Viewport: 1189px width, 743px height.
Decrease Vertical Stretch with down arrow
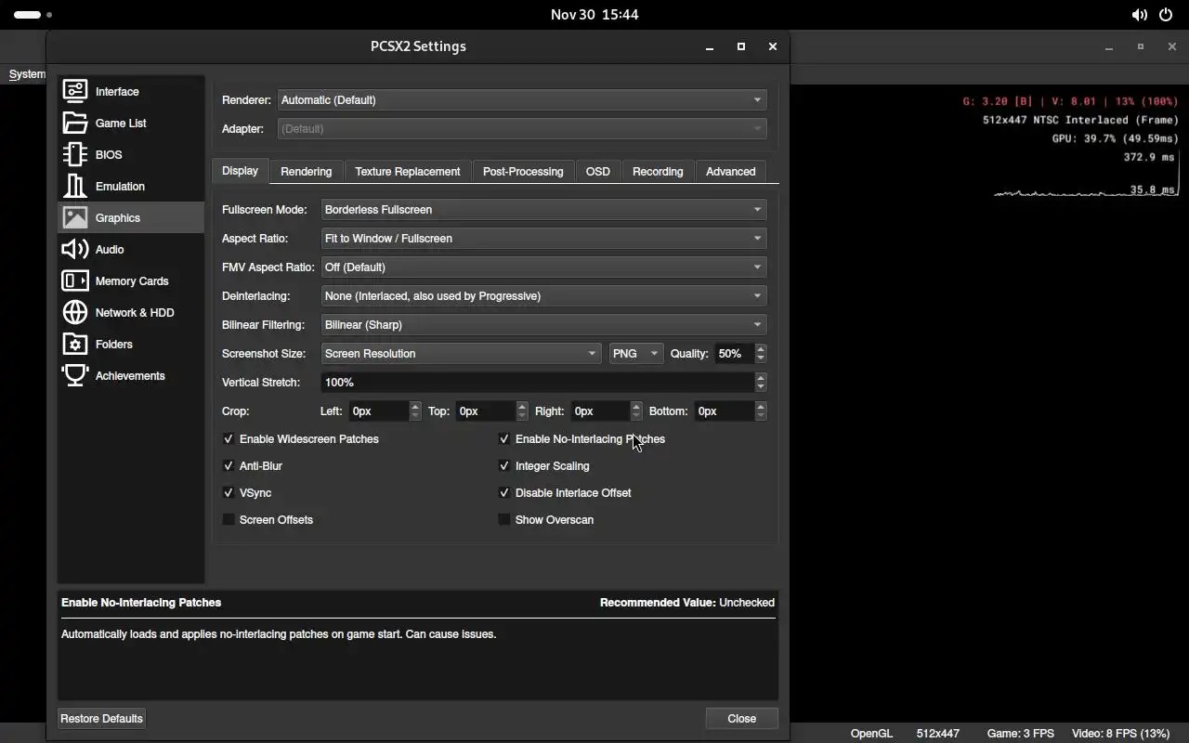762,387
